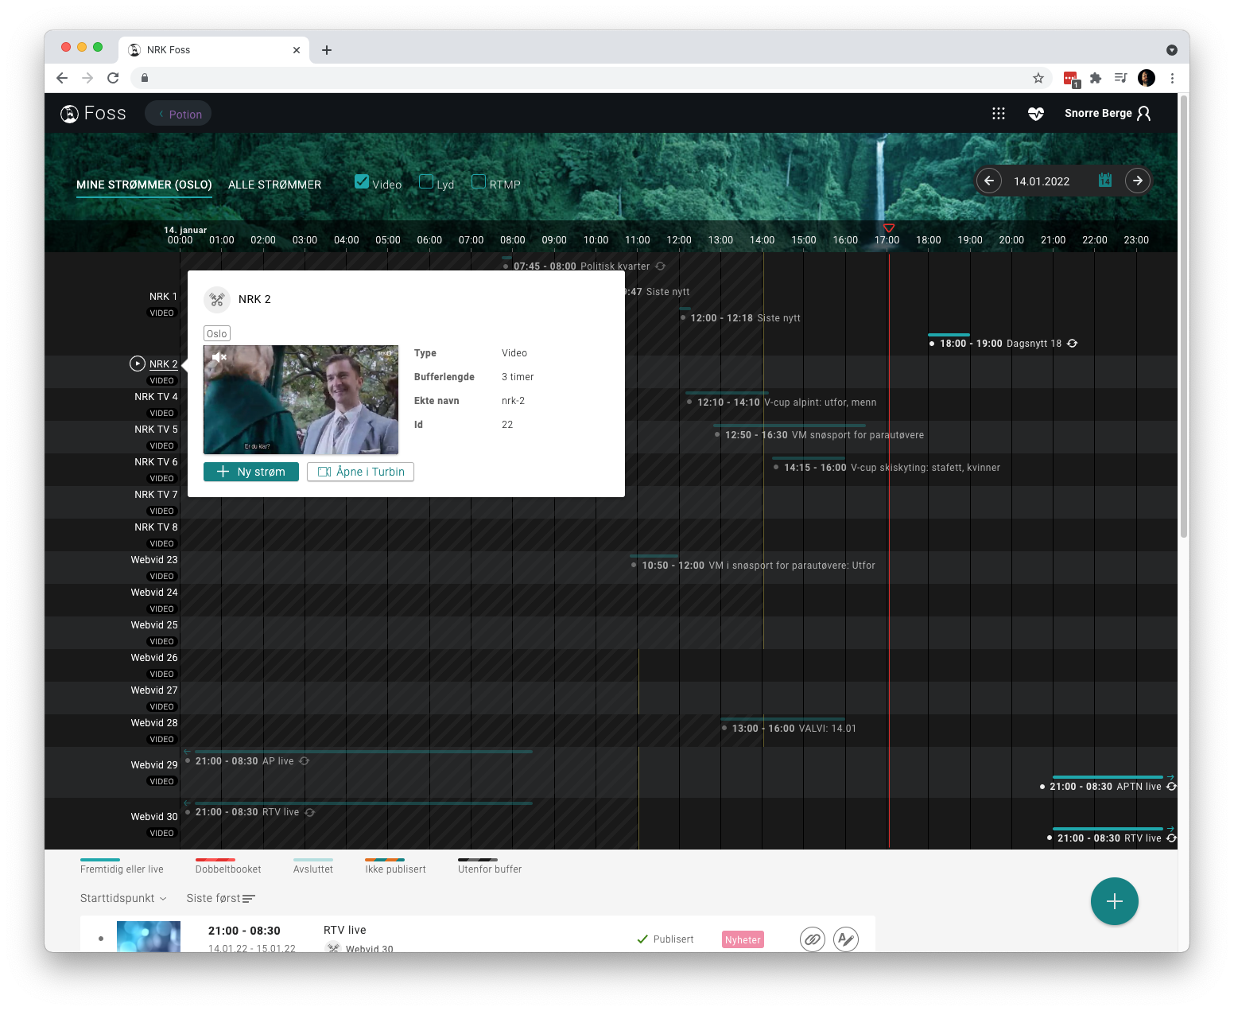Open the health status heart icon

tap(1035, 114)
